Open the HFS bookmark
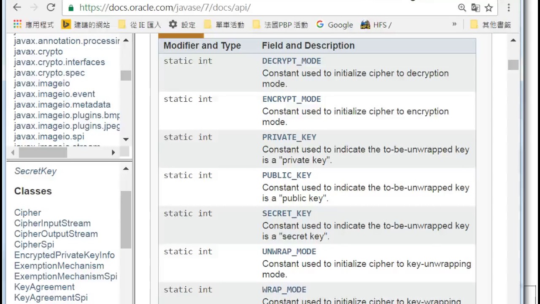The width and height of the screenshot is (540, 304). click(376, 25)
